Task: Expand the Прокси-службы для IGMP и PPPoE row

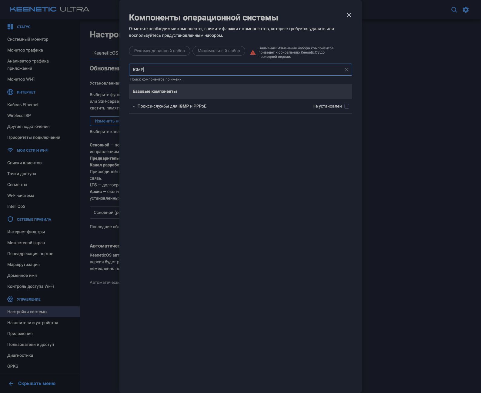Action: 134,106
